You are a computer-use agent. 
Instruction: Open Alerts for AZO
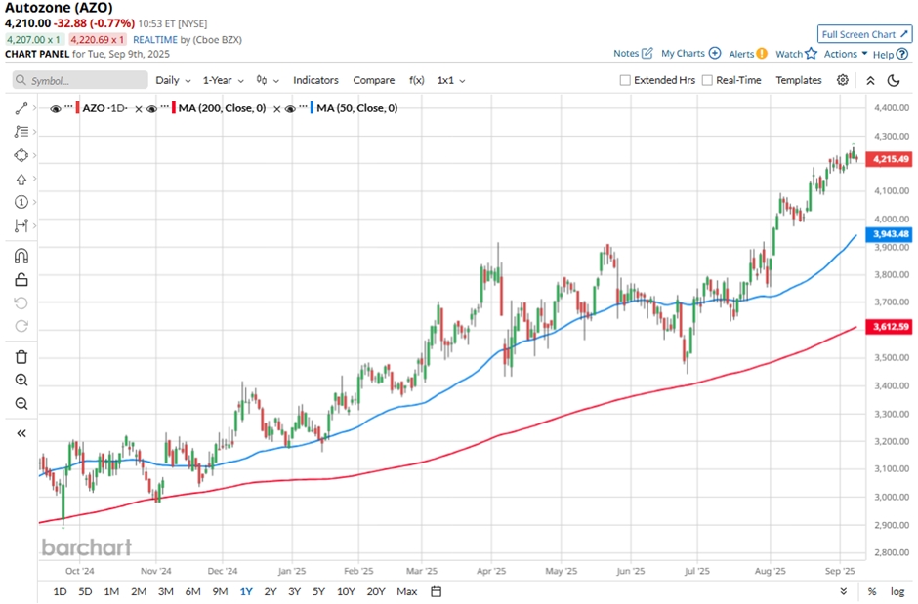748,54
